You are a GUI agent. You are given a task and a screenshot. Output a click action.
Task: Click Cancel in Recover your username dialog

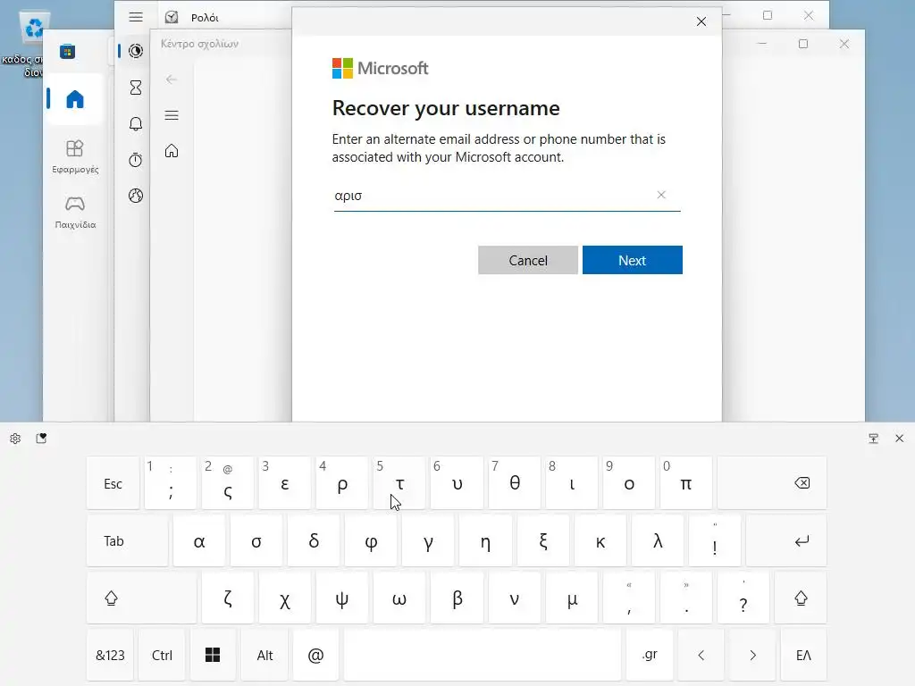[527, 260]
